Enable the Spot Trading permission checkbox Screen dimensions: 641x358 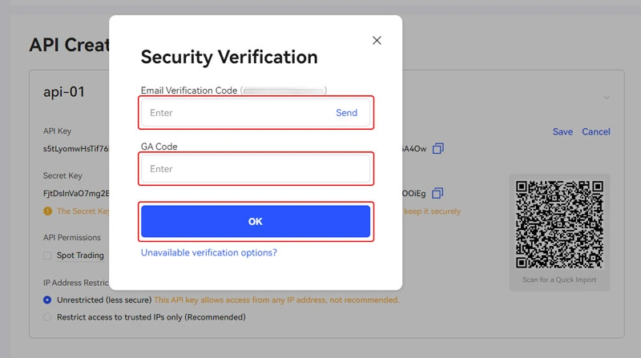(48, 255)
